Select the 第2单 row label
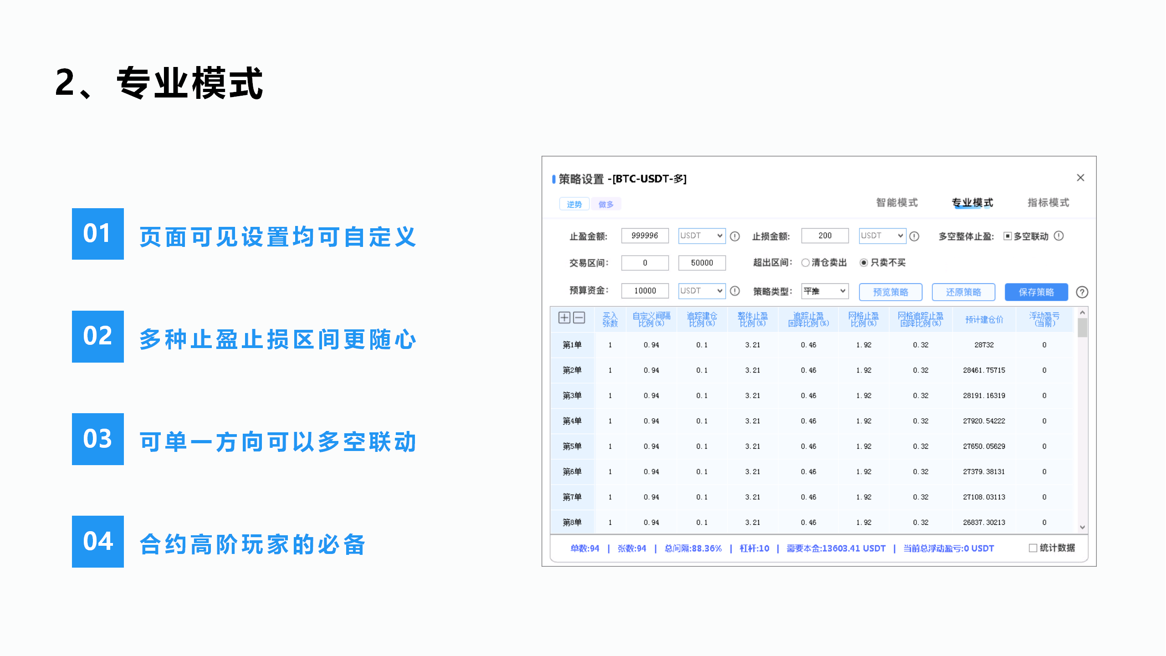 click(572, 370)
